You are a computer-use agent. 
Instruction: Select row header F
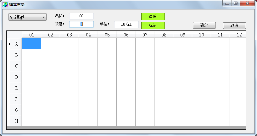[x=14, y=99]
